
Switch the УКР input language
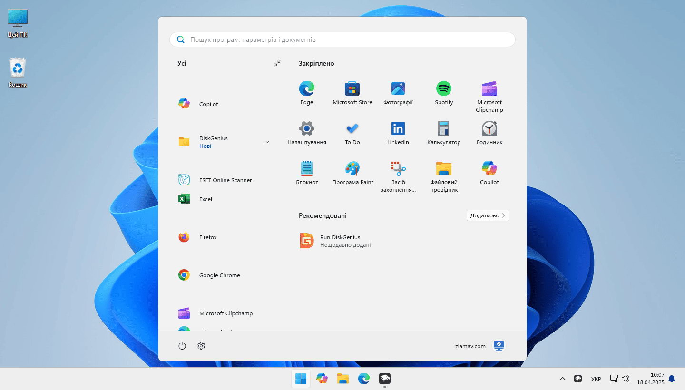coord(596,379)
